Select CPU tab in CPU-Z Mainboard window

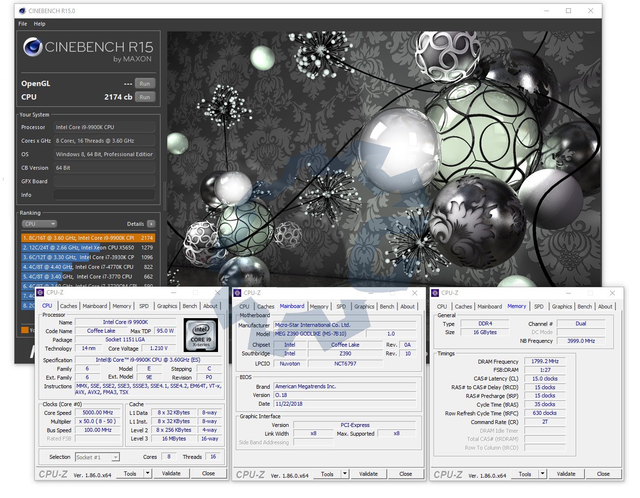[245, 307]
